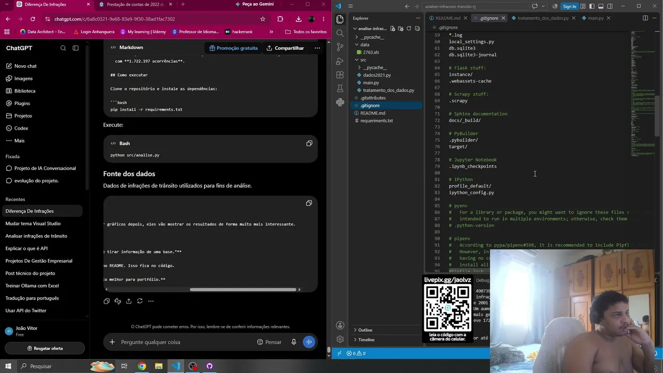Copy the Bash code block in ChatGPT
The height and width of the screenshot is (373, 663).
tap(309, 144)
